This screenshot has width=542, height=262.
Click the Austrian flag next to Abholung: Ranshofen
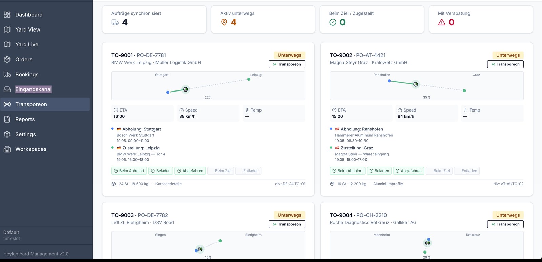[337, 129]
